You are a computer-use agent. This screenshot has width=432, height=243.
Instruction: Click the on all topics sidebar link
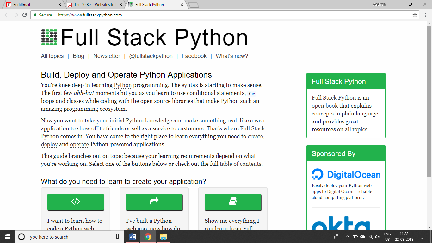pos(352,129)
